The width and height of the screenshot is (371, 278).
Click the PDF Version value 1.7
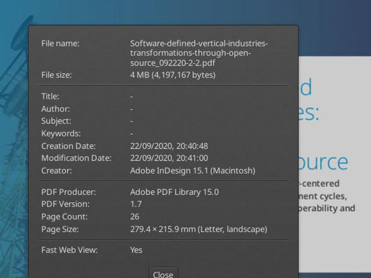(136, 204)
